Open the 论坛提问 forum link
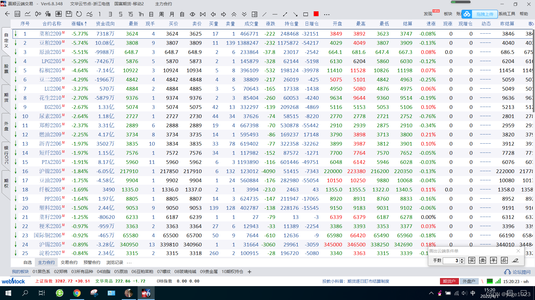 click(x=517, y=272)
